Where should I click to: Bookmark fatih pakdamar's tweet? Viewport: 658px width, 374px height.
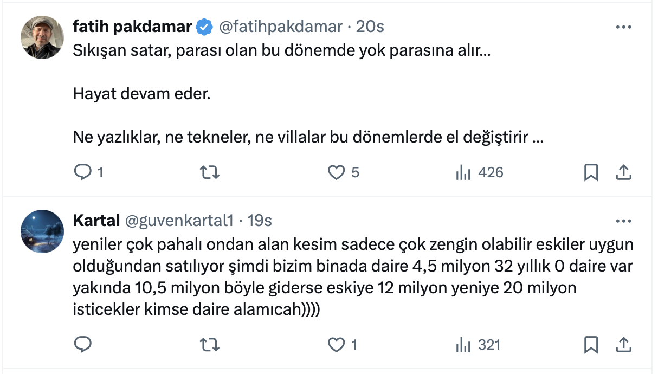click(591, 172)
